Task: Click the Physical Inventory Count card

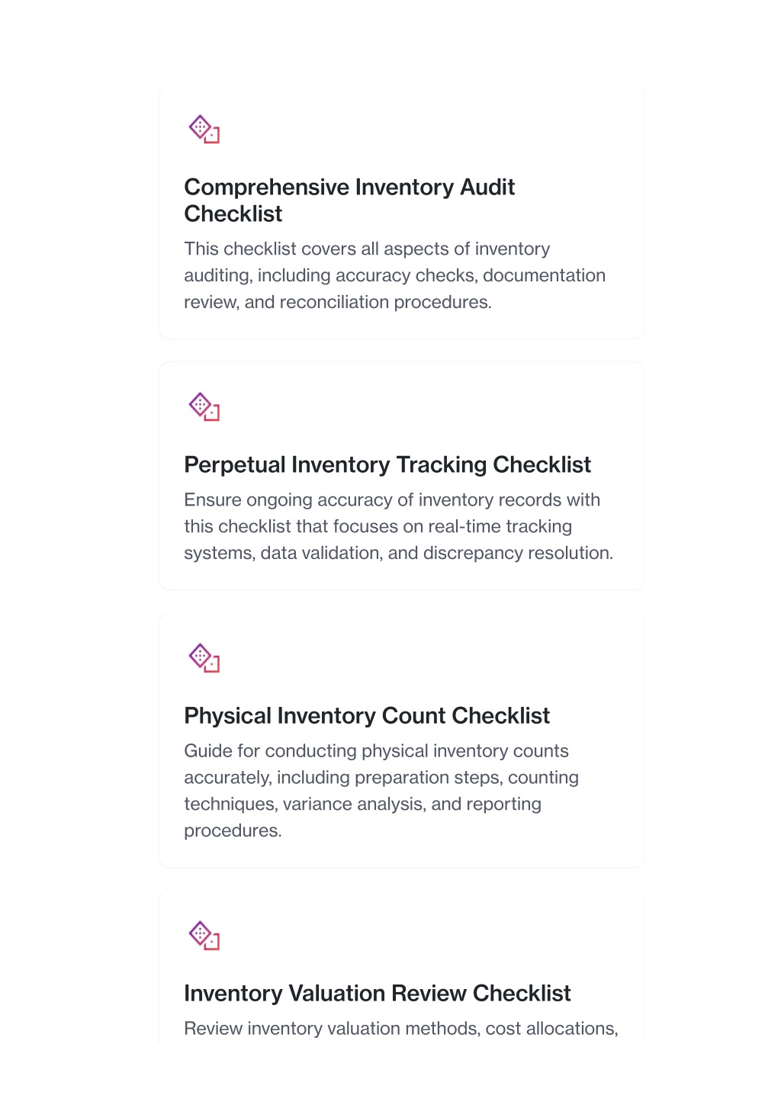Action: [401, 740]
